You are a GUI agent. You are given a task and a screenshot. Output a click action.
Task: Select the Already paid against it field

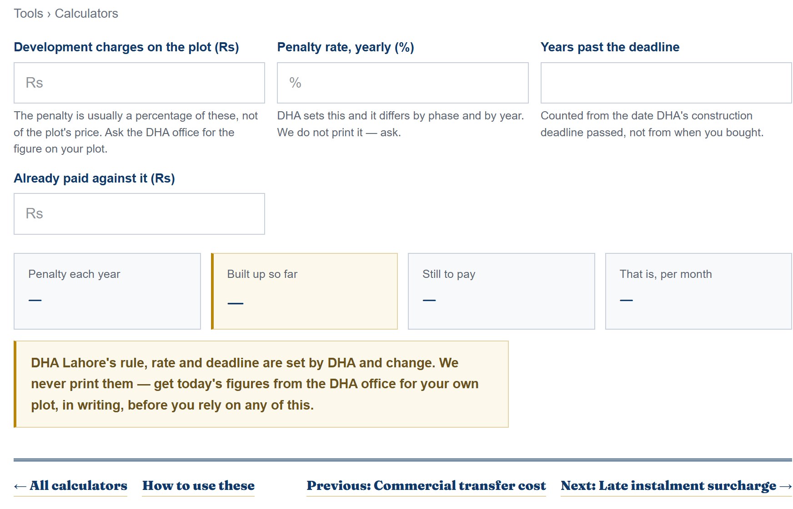point(139,214)
